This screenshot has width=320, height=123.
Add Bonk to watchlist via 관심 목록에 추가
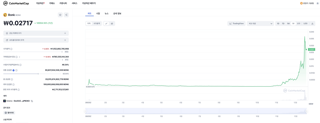point(36,33)
